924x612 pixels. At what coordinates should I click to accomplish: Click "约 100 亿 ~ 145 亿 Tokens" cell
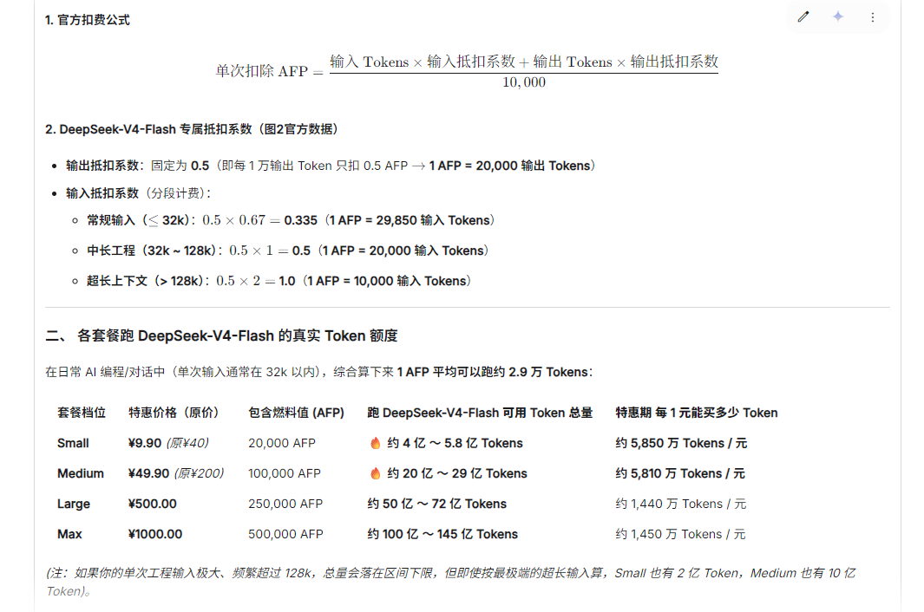pyautogui.click(x=442, y=534)
